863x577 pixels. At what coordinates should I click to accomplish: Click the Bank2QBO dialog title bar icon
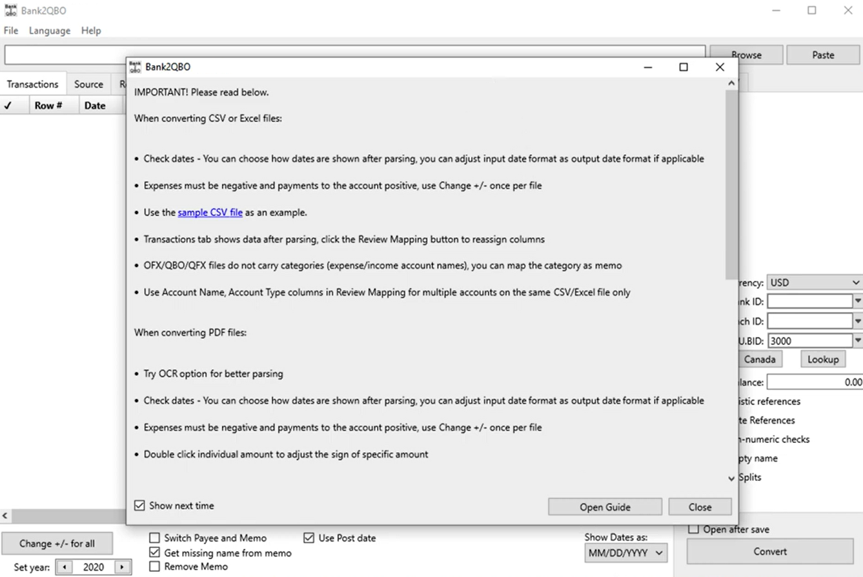[135, 66]
